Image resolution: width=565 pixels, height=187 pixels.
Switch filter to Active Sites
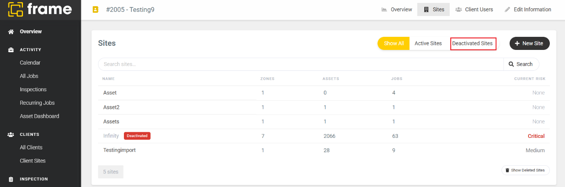[428, 43]
